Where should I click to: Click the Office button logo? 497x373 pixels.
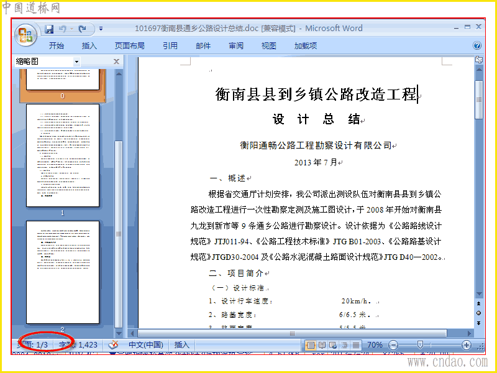pos(26,35)
